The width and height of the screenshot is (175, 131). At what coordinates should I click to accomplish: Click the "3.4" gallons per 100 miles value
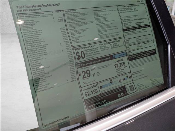(x=85, y=83)
